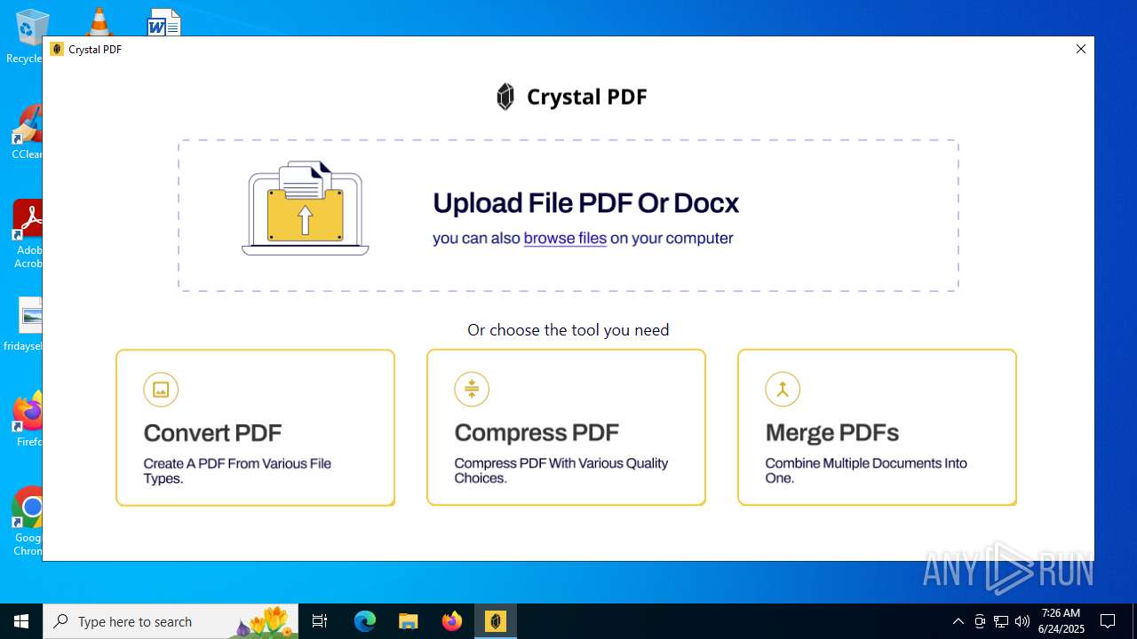1137x639 pixels.
Task: Open the volume tray icon
Action: 1022,621
